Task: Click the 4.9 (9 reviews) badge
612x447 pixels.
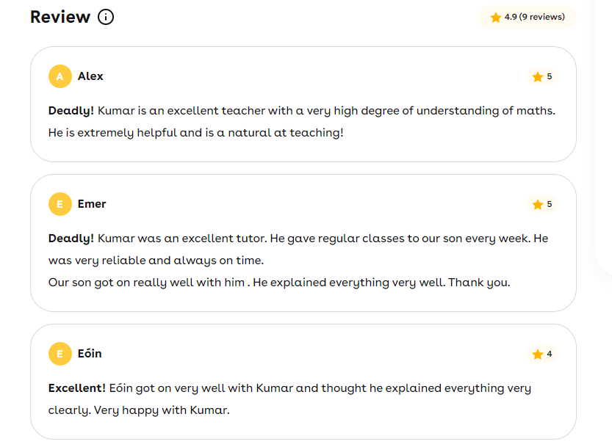Action: 528,17
